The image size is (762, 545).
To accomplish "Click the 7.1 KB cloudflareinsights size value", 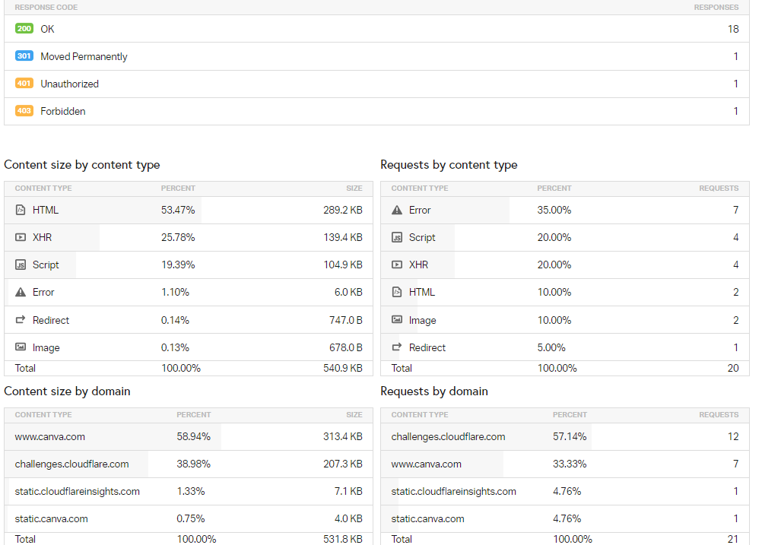I will point(348,491).
